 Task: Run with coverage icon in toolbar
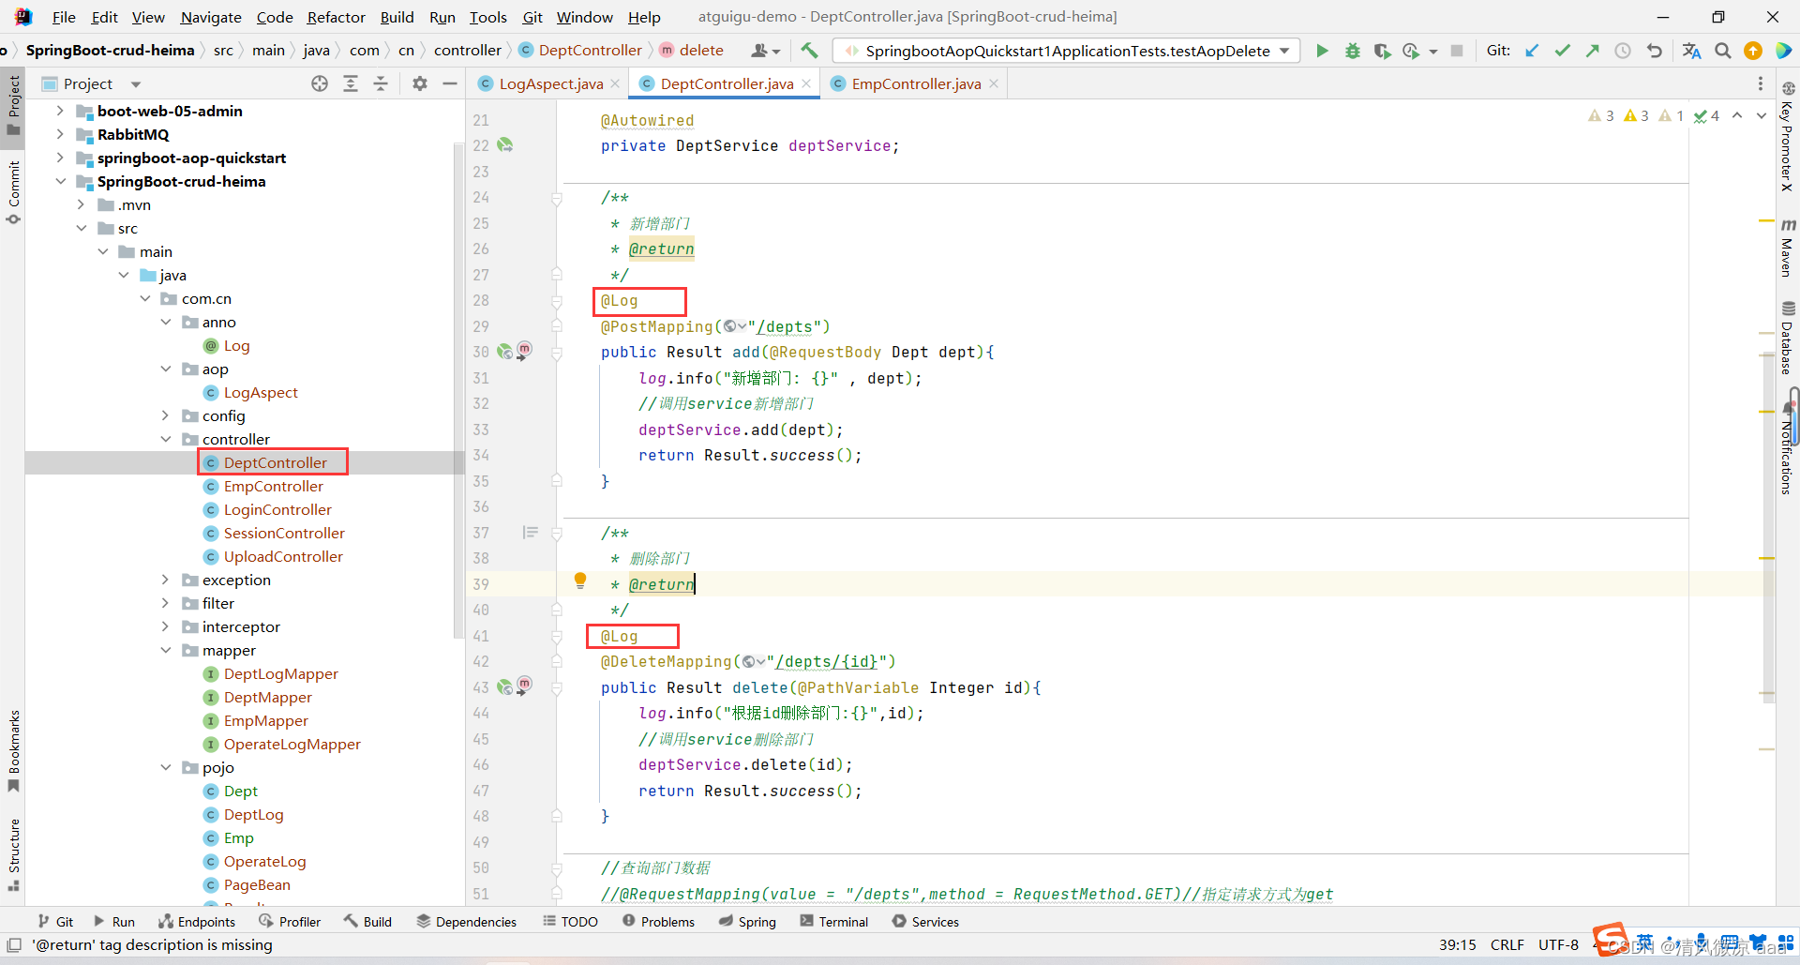coord(1382,51)
